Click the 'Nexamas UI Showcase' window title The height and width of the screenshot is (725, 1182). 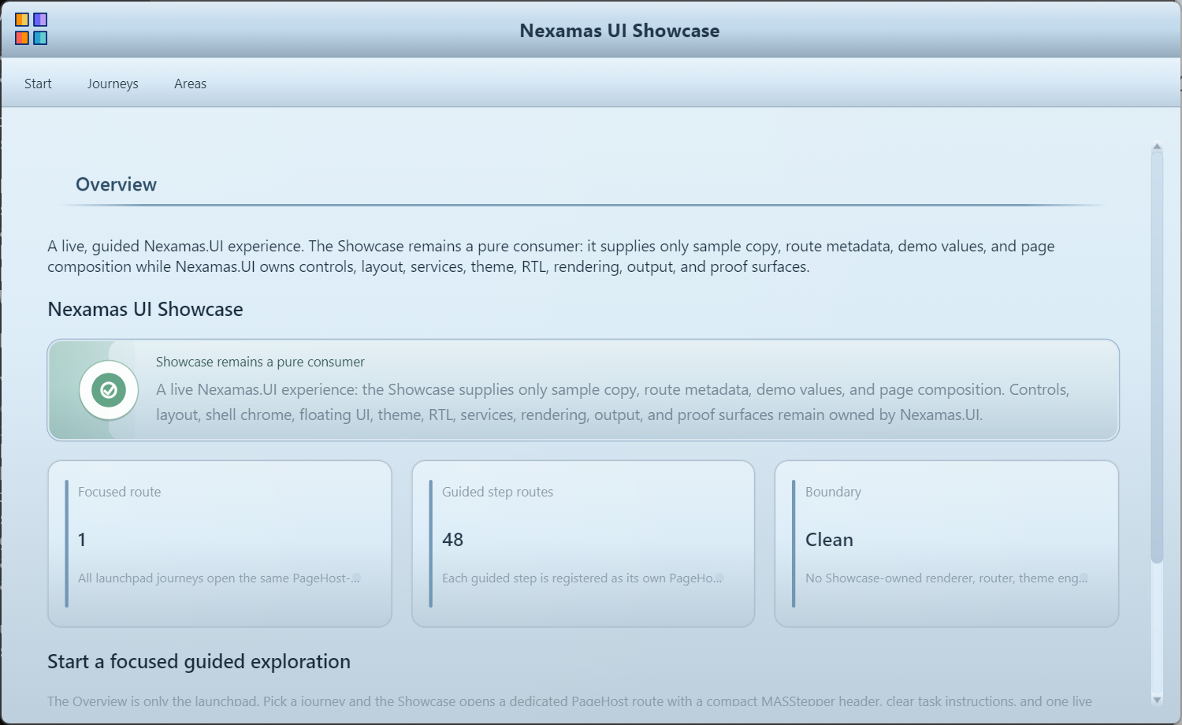619,31
